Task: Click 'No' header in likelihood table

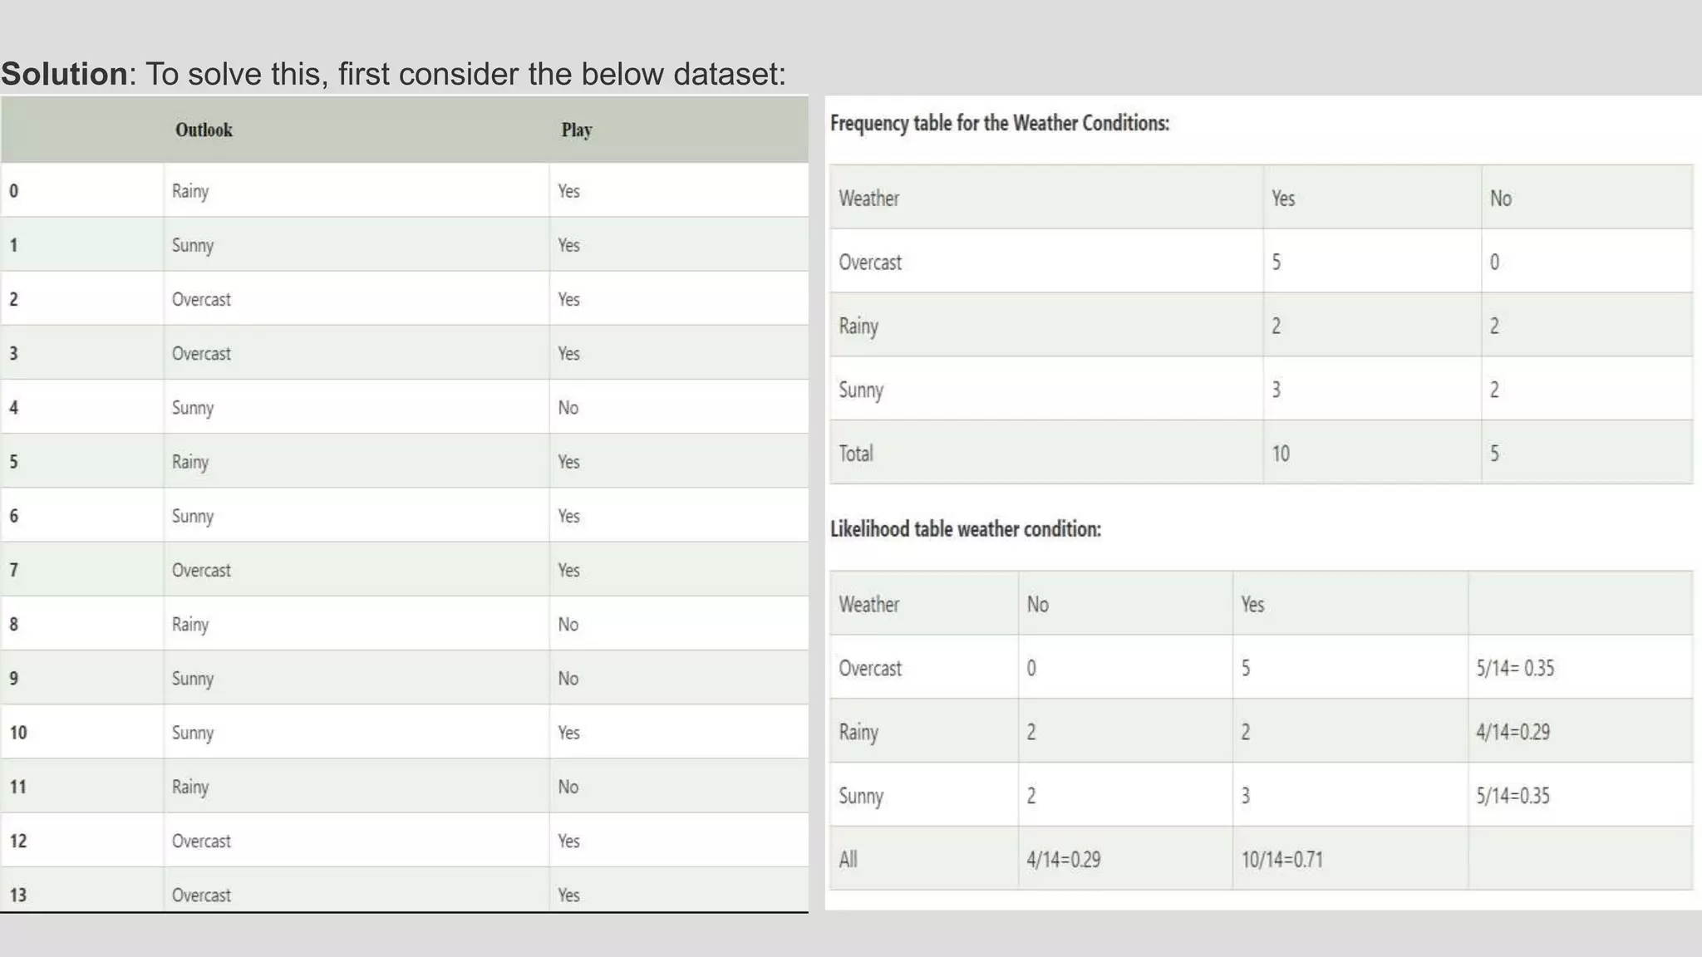Action: (1038, 605)
